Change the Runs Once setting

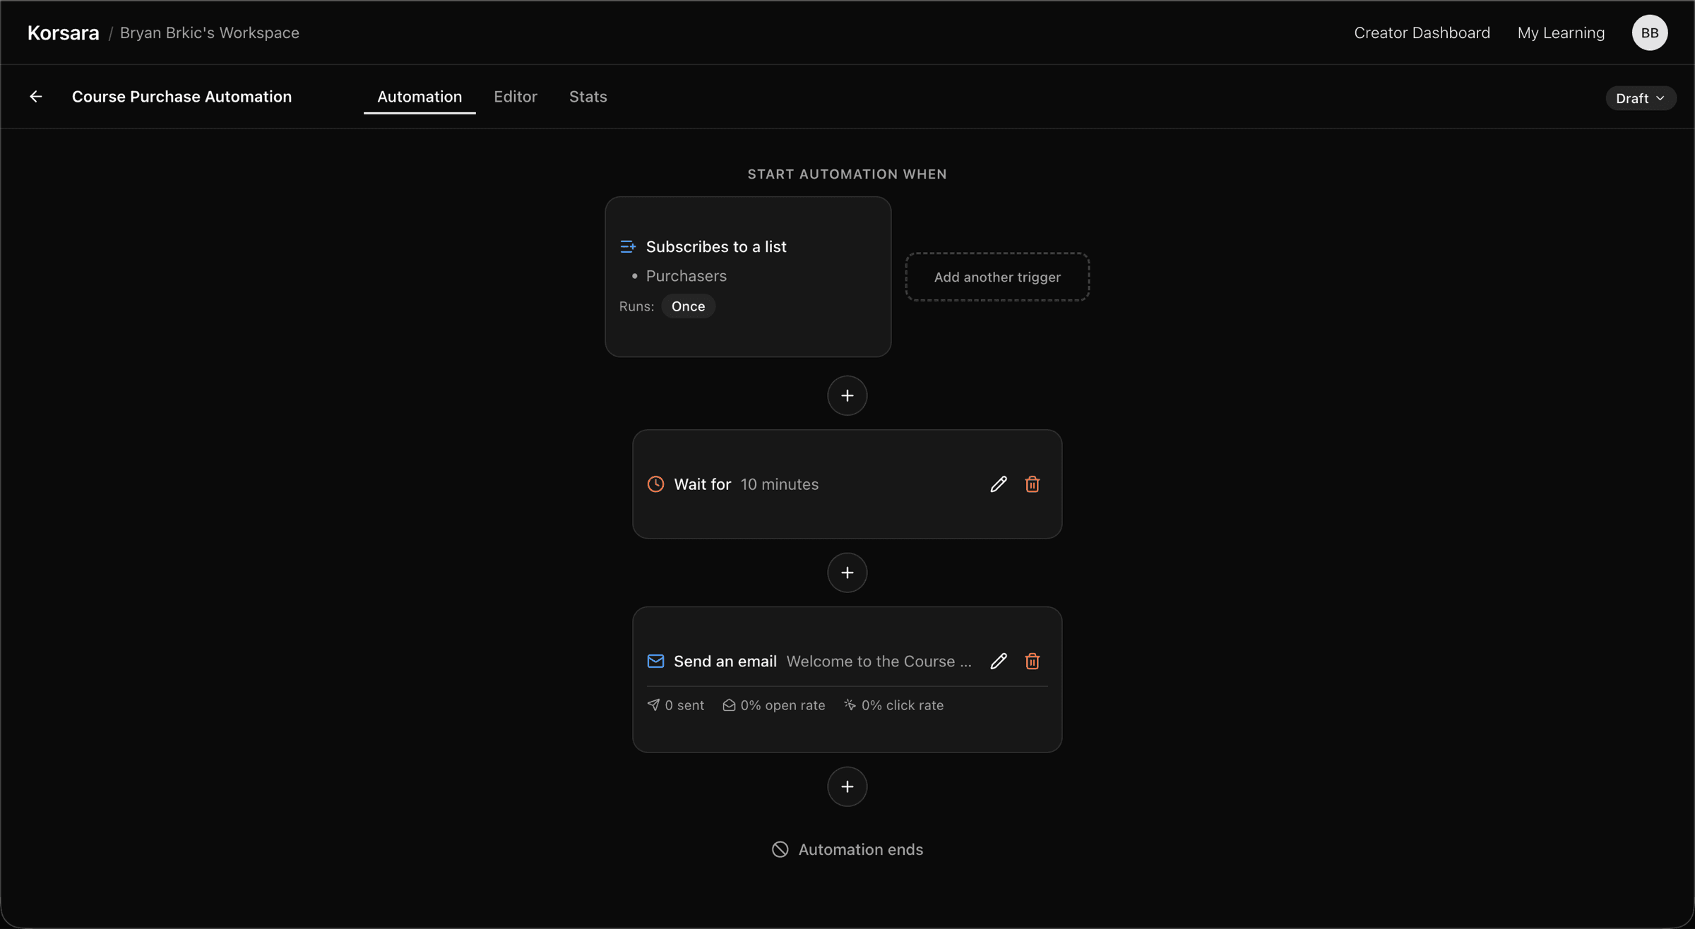pyautogui.click(x=688, y=306)
